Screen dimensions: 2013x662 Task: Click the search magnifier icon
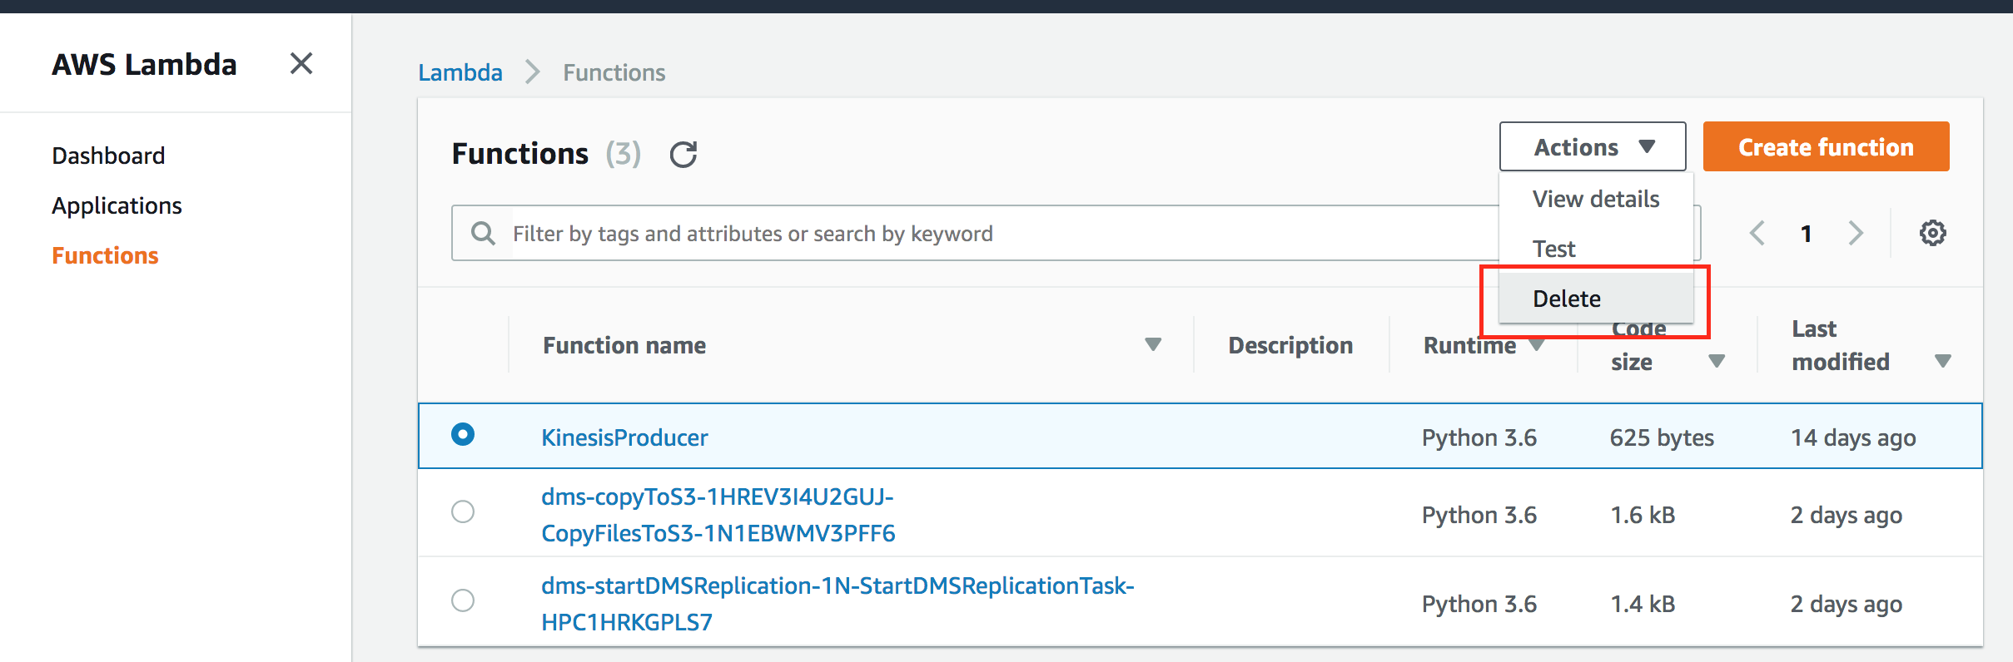483,233
